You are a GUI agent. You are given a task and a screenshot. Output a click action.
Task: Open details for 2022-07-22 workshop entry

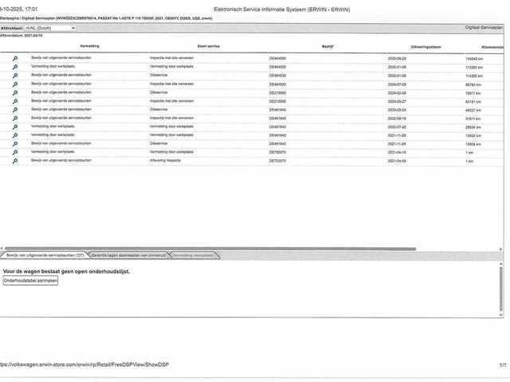tap(14, 127)
